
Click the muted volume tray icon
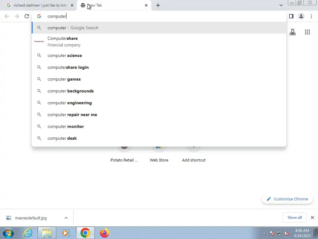click(287, 233)
